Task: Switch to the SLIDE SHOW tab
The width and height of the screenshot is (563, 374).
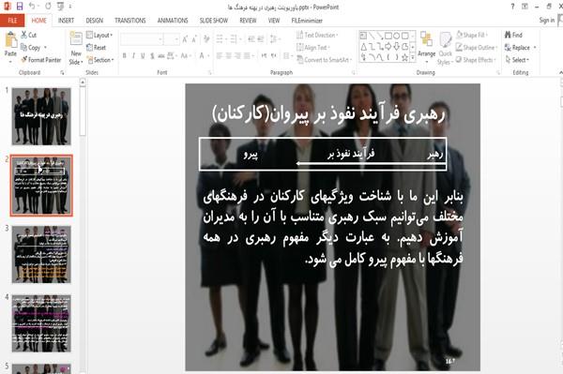Action: click(214, 21)
